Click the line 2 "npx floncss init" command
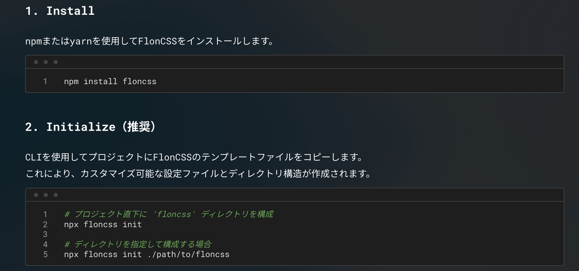 pos(103,224)
